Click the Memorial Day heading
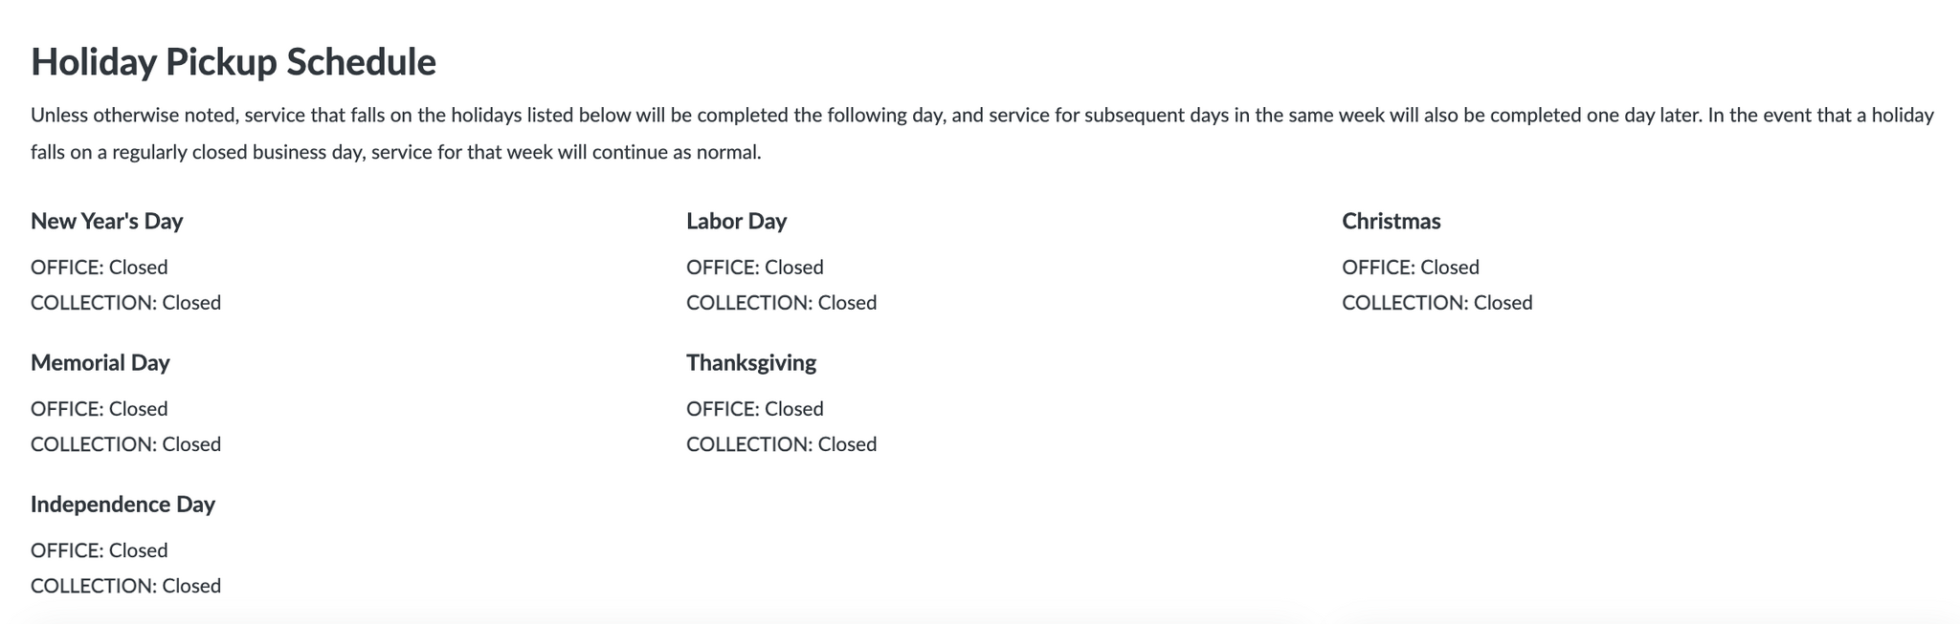Viewport: 1960px width, 624px height. pyautogui.click(x=100, y=363)
